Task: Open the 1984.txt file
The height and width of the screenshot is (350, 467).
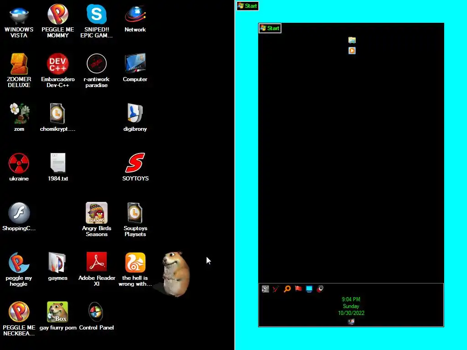Action: [58, 167]
